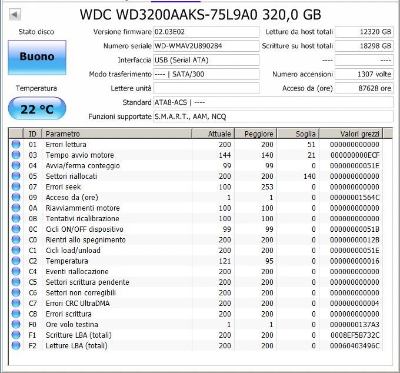
Task: Select the status orb of Cicli load/unload
Action: tap(16, 250)
